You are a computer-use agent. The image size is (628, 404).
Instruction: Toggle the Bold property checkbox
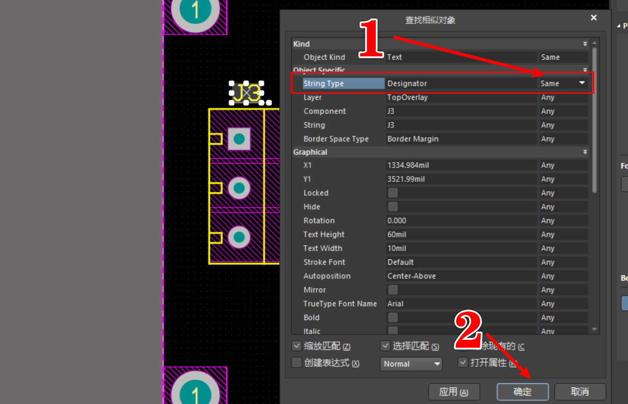click(x=392, y=317)
